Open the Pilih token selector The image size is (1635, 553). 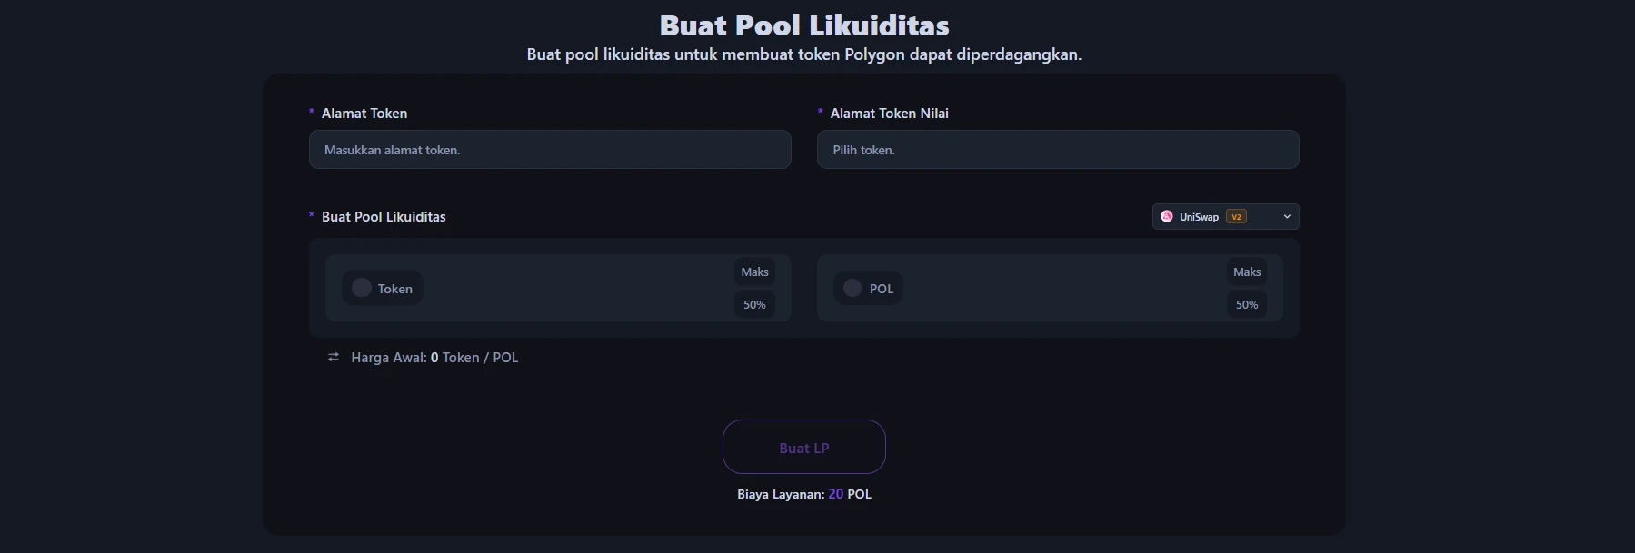click(1058, 150)
